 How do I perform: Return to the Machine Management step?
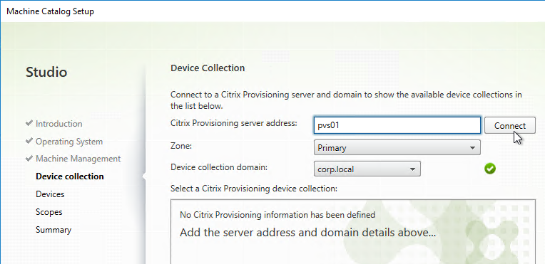(x=78, y=159)
